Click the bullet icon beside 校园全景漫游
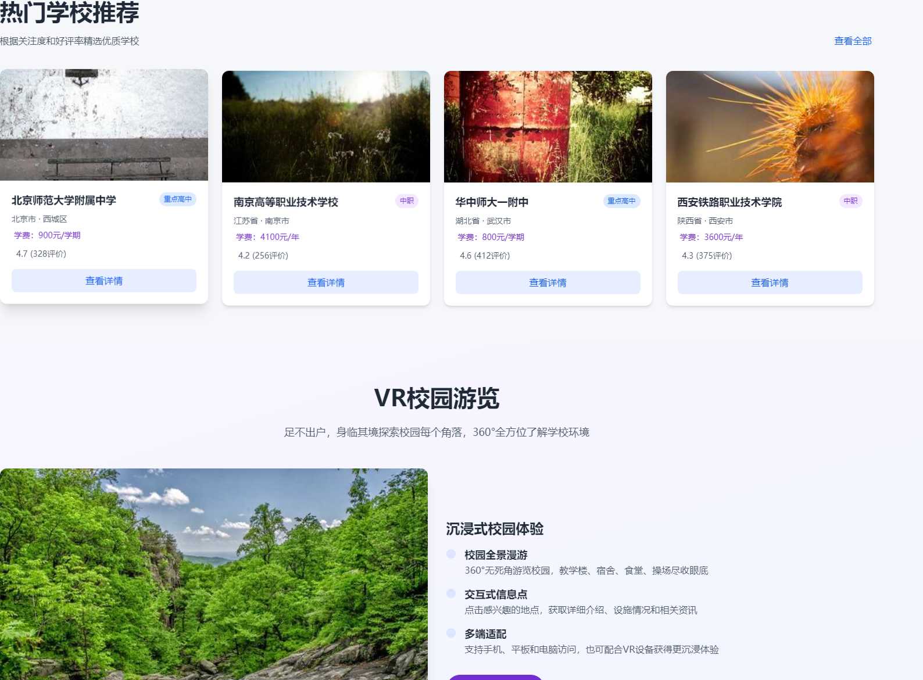The width and height of the screenshot is (923, 680). pos(451,554)
